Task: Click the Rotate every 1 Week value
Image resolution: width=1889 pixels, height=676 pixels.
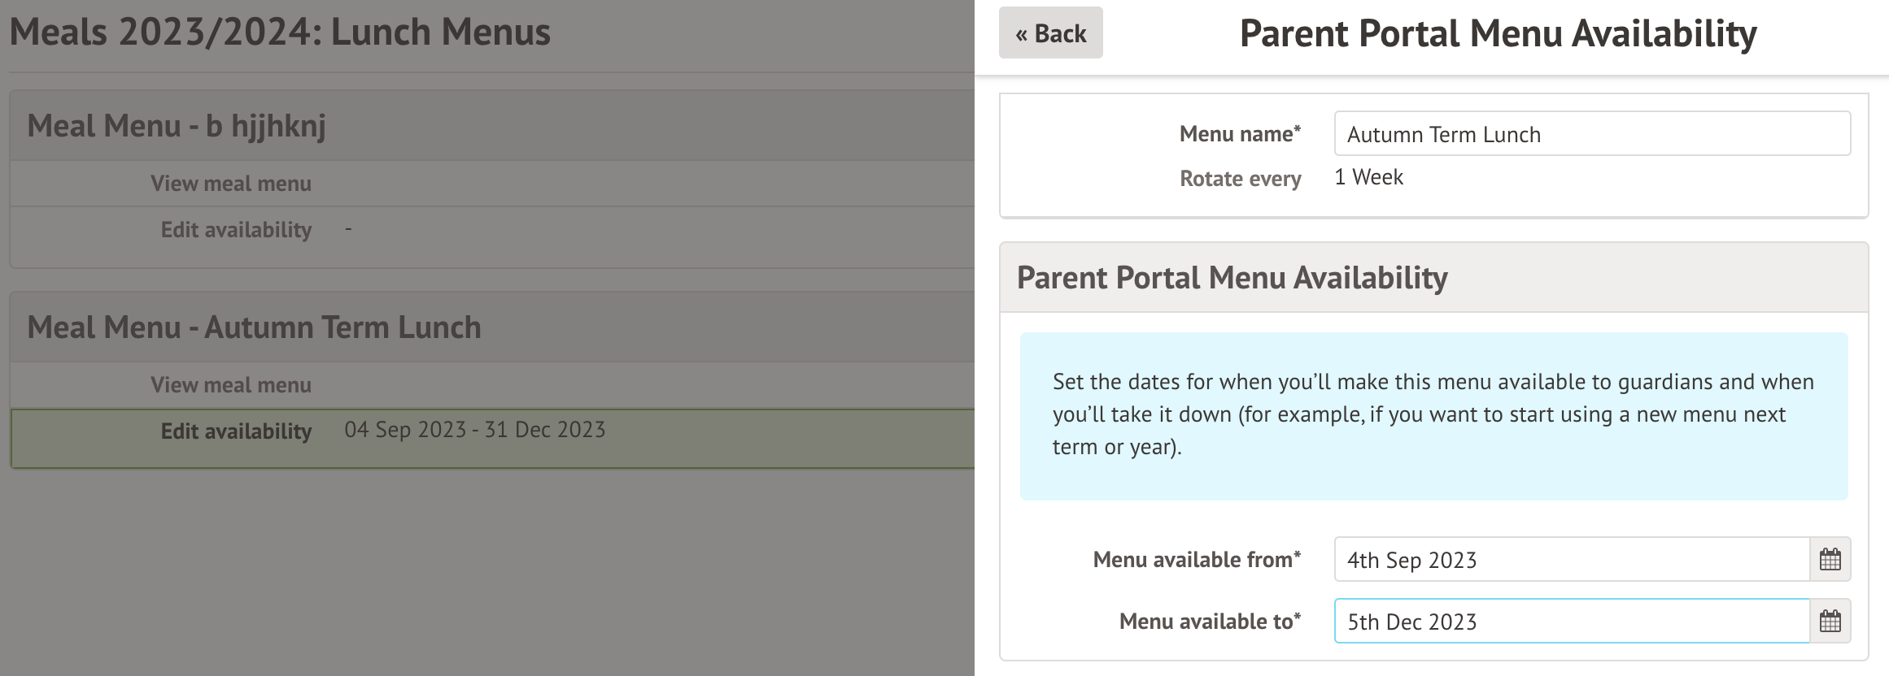Action: click(x=1368, y=177)
